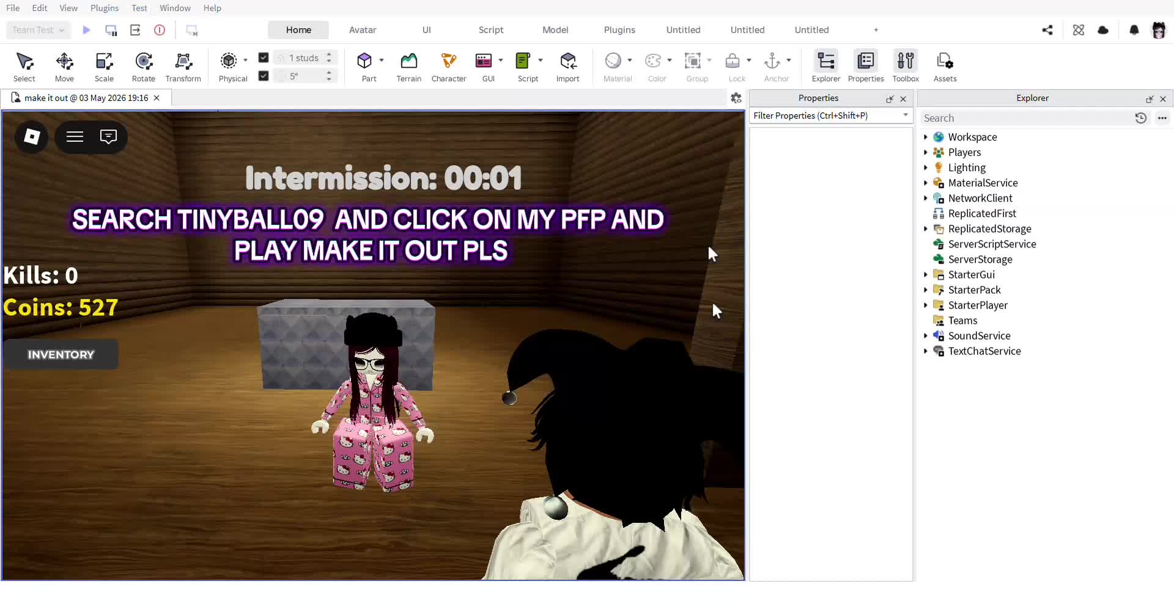The width and height of the screenshot is (1174, 606).
Task: Click the in-game INVENTORY button
Action: point(61,354)
